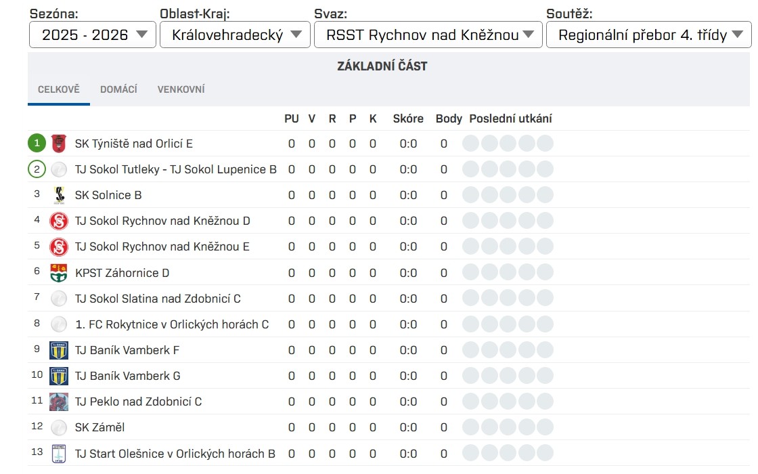Click TJ Sokol Rychnov nad Kněžnou D logo

point(59,221)
